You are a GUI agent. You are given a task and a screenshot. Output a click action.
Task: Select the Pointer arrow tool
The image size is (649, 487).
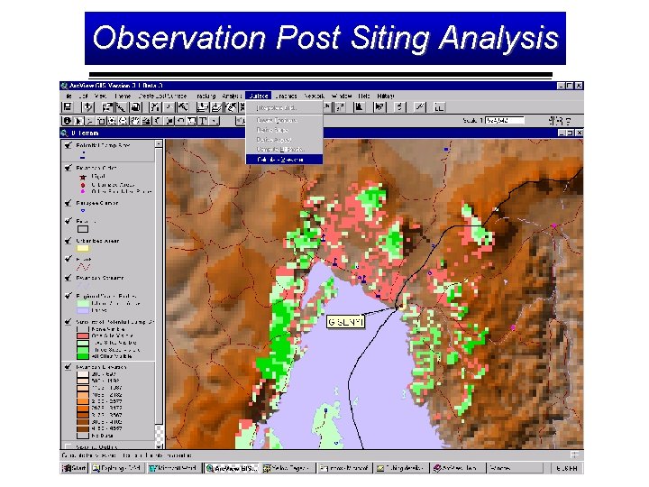[78, 121]
